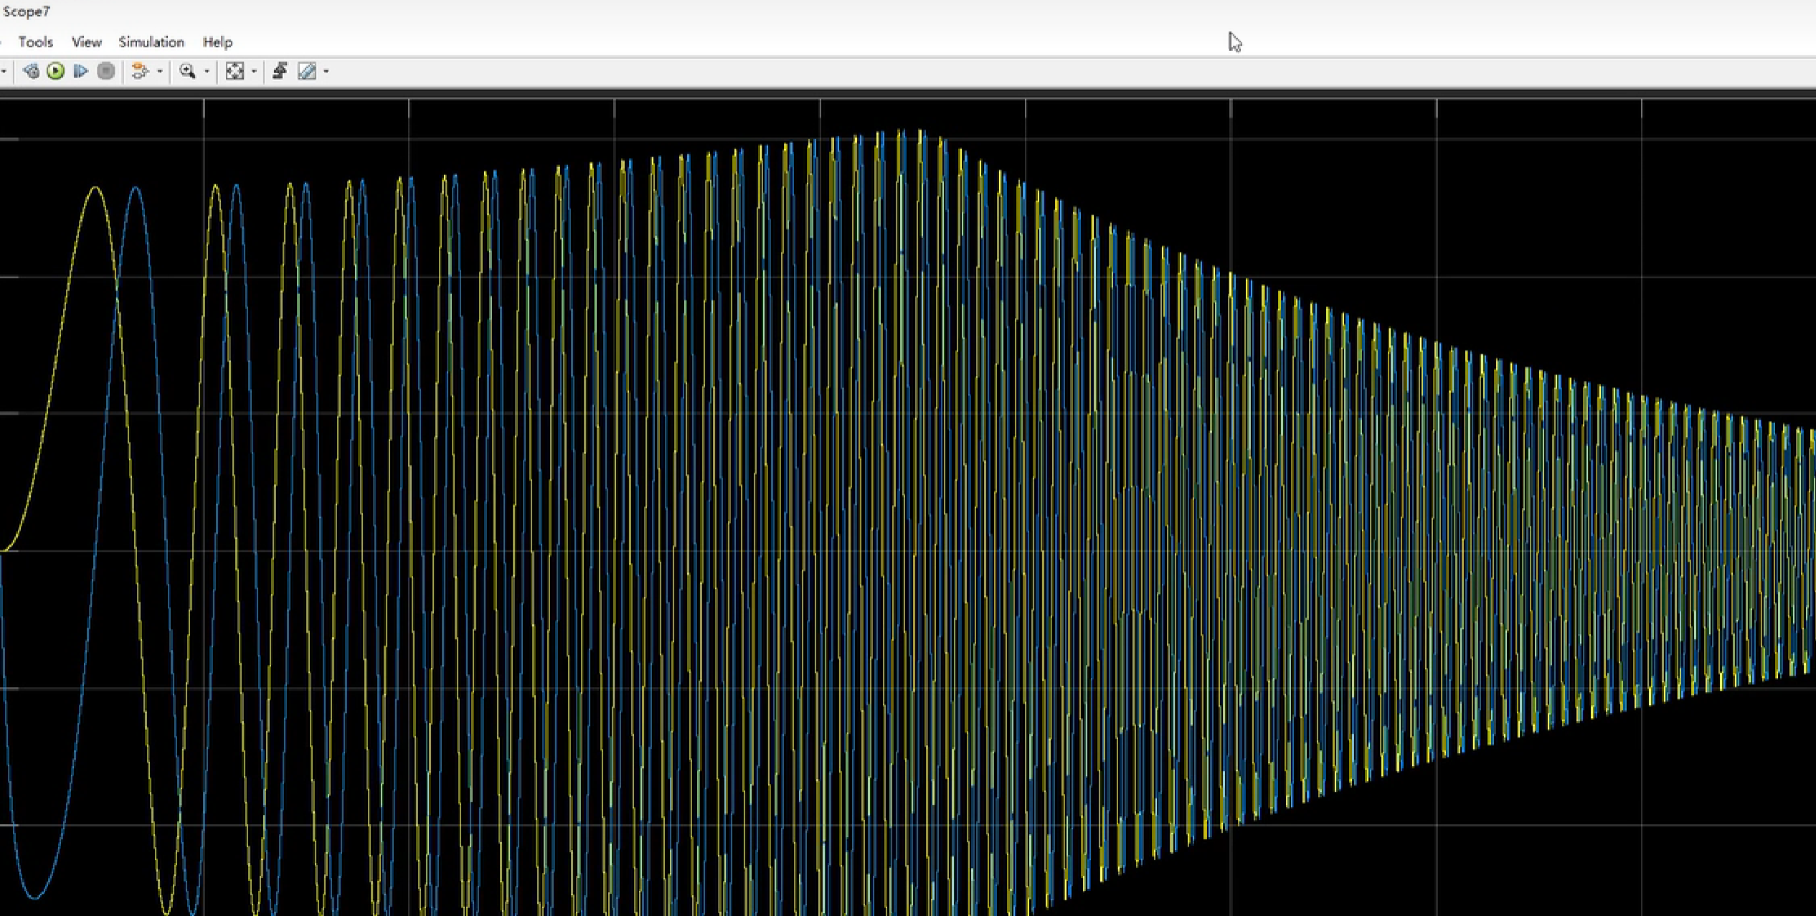
Task: Open the View menu
Action: pyautogui.click(x=86, y=42)
